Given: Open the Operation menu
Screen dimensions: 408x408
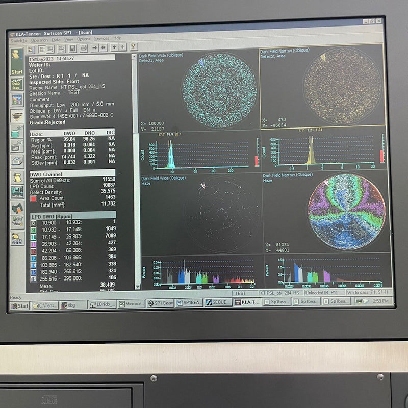Looking at the screenshot, I should [x=39, y=40].
